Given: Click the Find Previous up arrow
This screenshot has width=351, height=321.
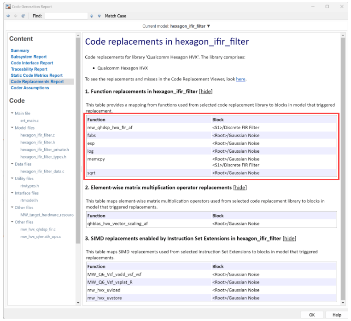Looking at the screenshot, I should click(92, 16).
